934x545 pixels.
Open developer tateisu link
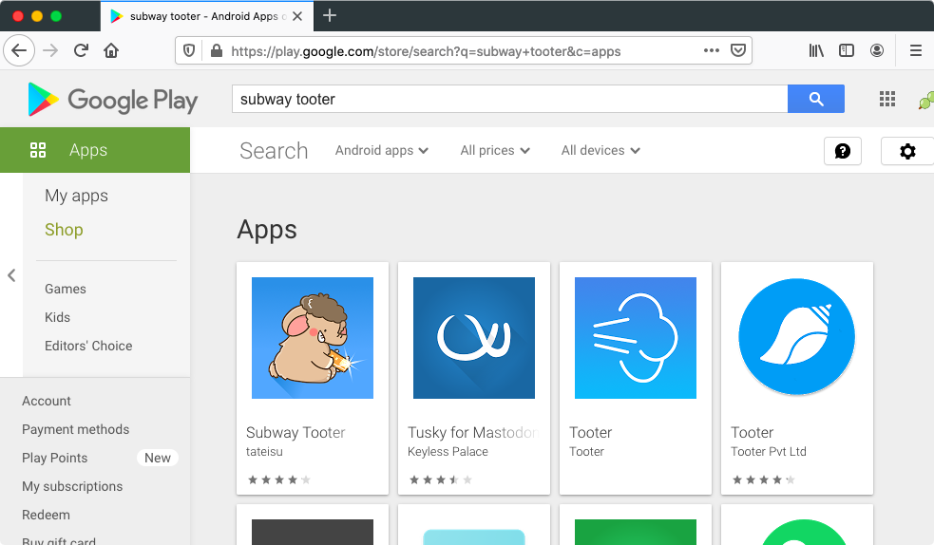pyautogui.click(x=264, y=452)
